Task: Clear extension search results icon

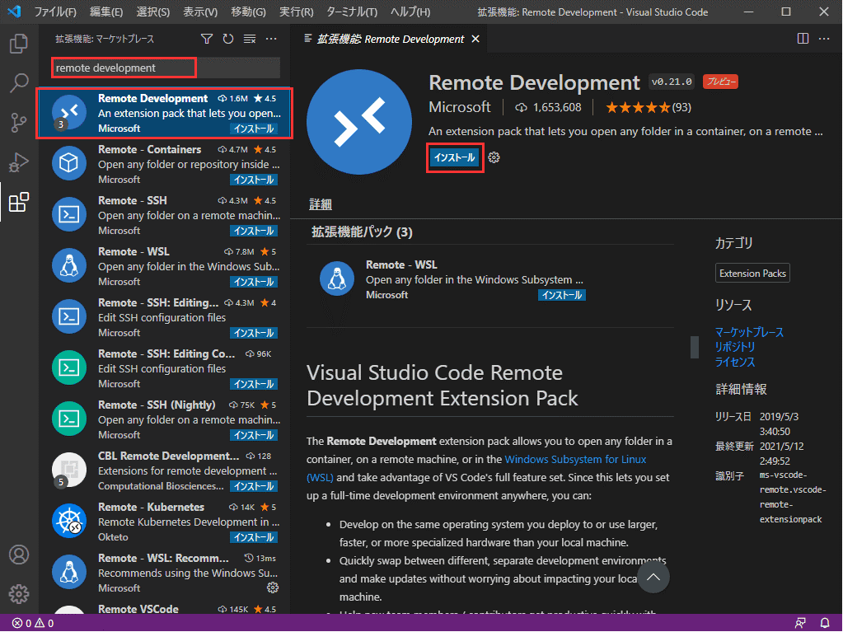Action: click(x=250, y=39)
